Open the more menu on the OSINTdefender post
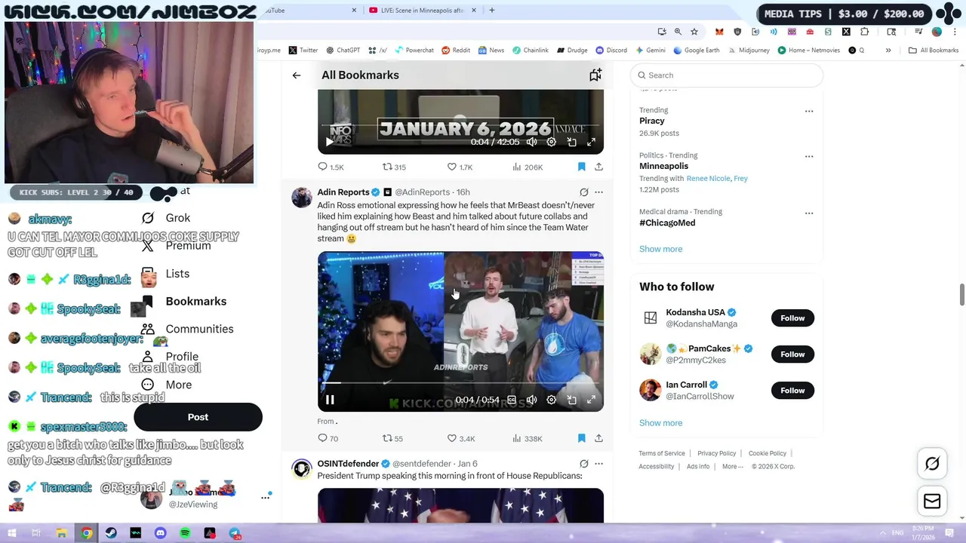 (x=598, y=464)
